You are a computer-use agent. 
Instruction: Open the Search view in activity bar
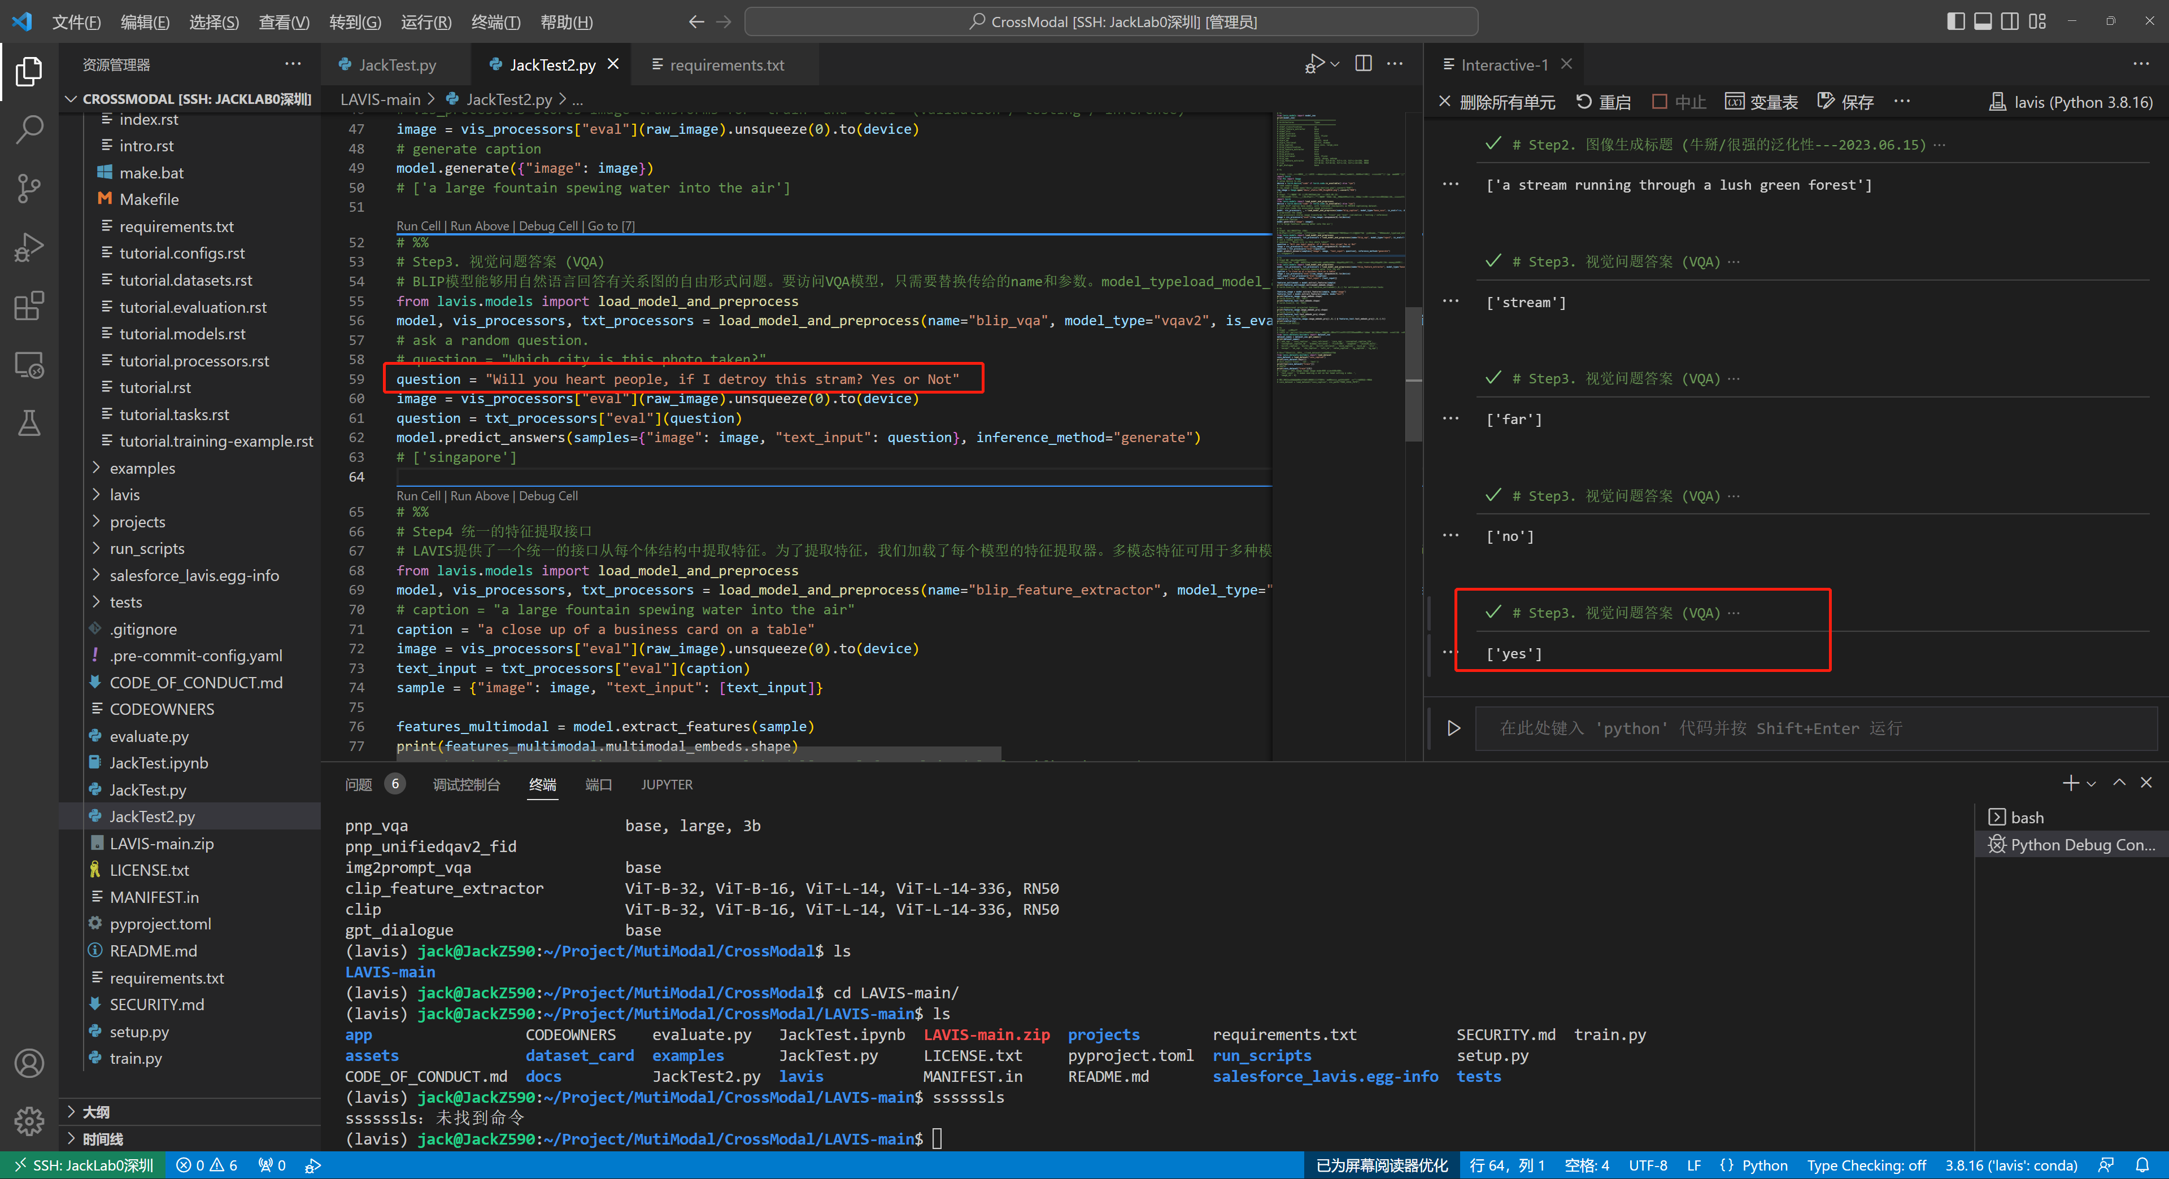(29, 130)
